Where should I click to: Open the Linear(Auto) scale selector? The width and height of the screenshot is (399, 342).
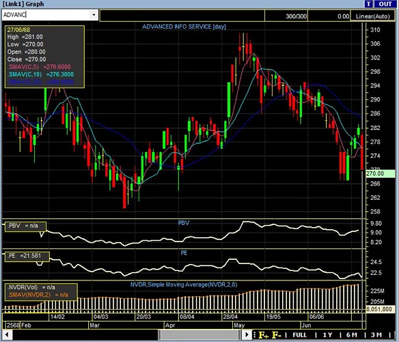click(372, 16)
